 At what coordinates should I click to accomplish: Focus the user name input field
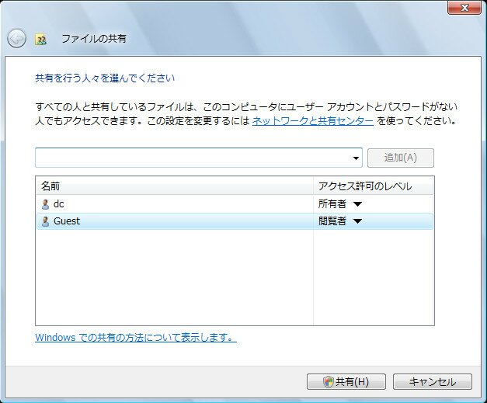point(193,158)
